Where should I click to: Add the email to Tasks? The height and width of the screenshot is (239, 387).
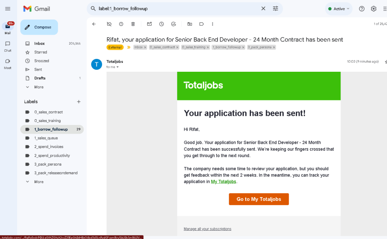click(x=173, y=24)
